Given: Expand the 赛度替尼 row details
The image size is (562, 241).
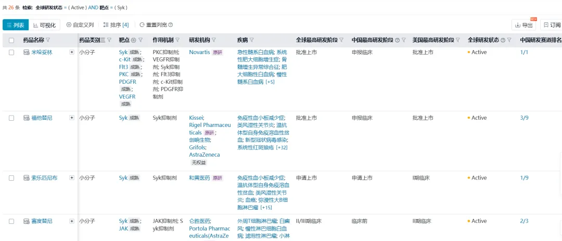Looking at the screenshot, I should pos(72,221).
